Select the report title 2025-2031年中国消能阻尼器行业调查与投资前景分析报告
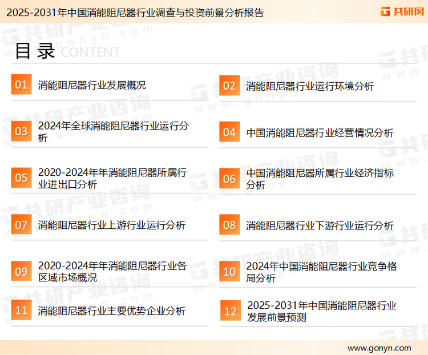 (x=135, y=13)
